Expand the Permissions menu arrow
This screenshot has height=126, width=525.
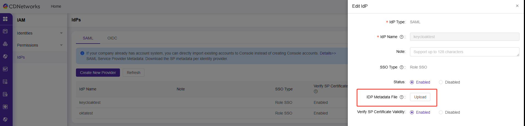point(61,45)
